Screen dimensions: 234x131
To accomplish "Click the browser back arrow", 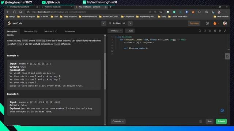I will (8, 12).
